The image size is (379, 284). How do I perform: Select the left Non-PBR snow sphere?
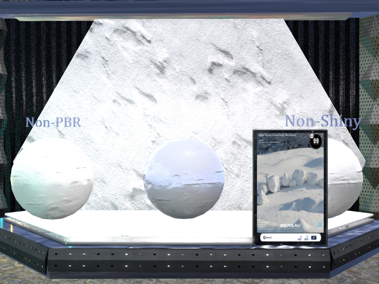pyautogui.click(x=52, y=178)
